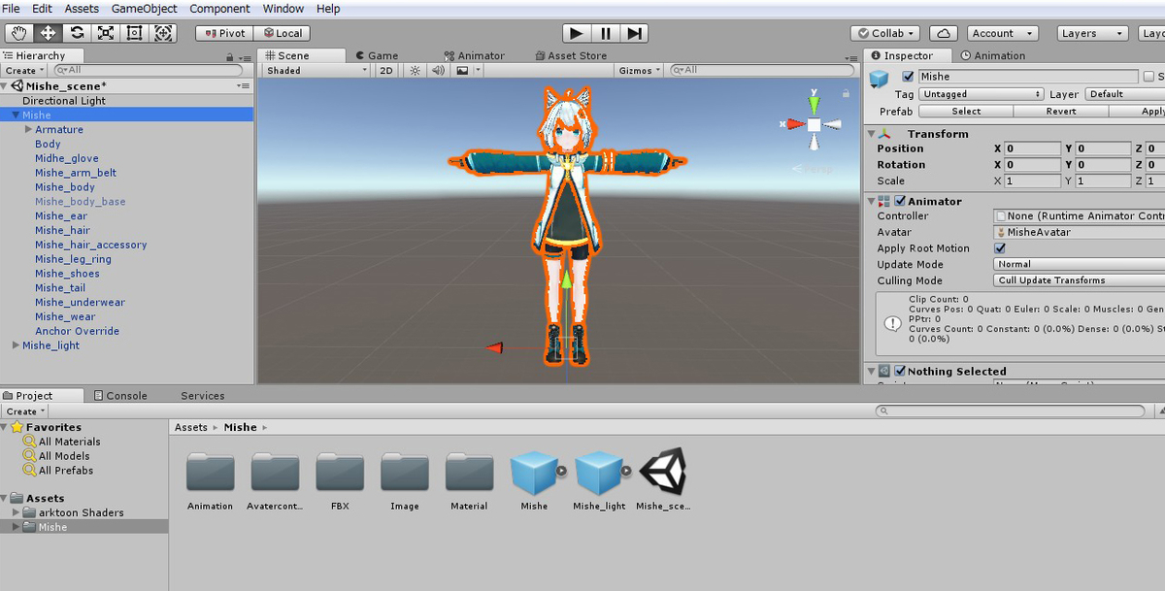Select the Rotate tool

[77, 33]
